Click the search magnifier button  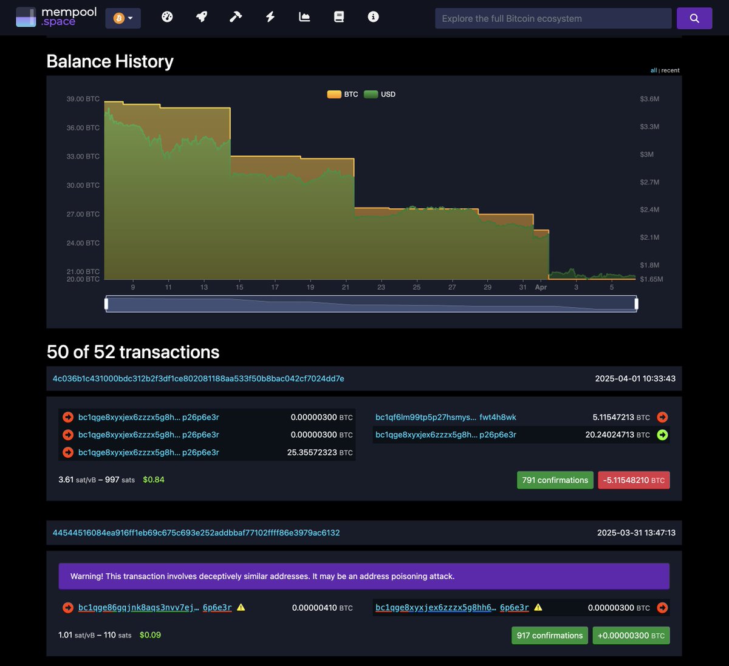(694, 18)
